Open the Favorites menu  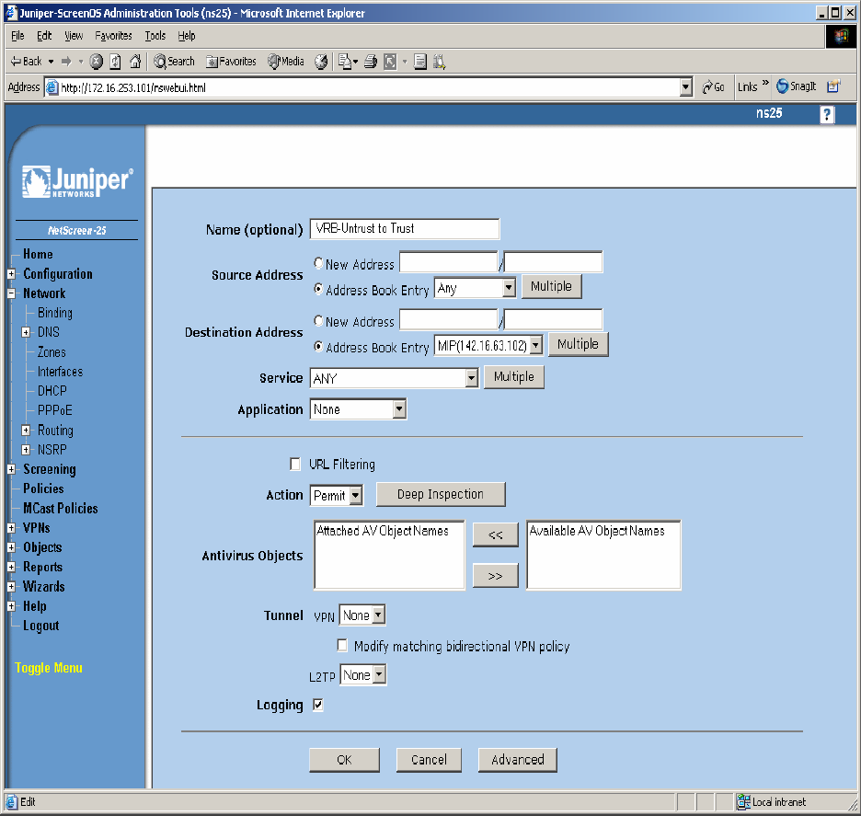[113, 36]
